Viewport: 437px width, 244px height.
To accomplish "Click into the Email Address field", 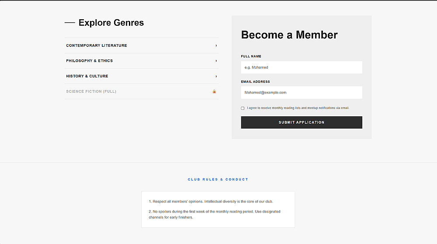I will click(302, 93).
